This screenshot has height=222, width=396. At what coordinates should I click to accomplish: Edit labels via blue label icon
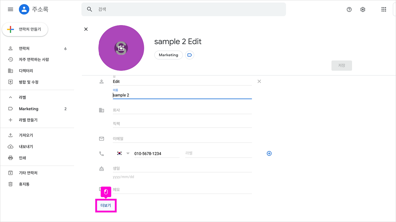(190, 55)
